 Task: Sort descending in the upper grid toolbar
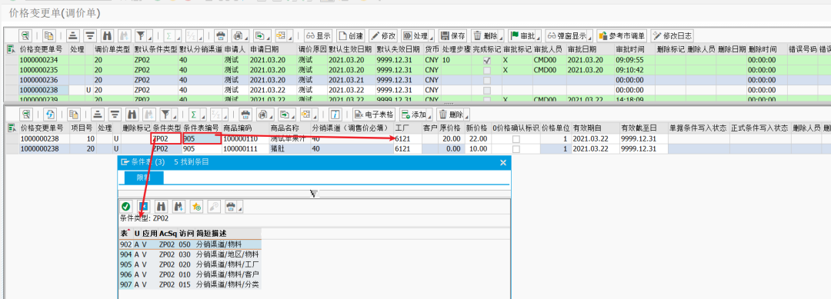[x=91, y=36]
